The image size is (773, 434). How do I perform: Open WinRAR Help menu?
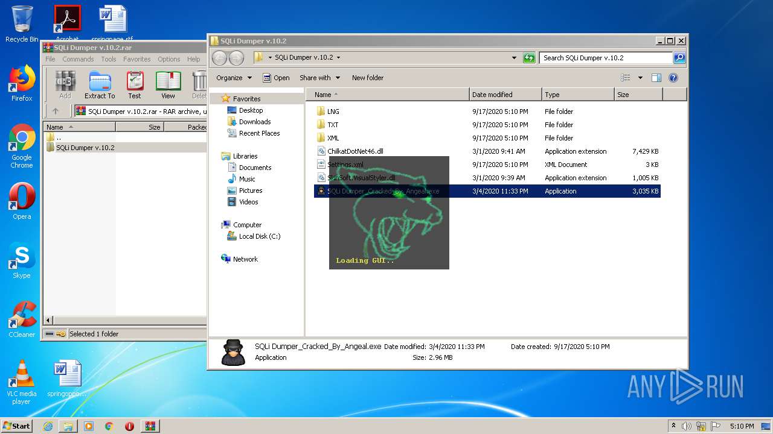point(193,59)
